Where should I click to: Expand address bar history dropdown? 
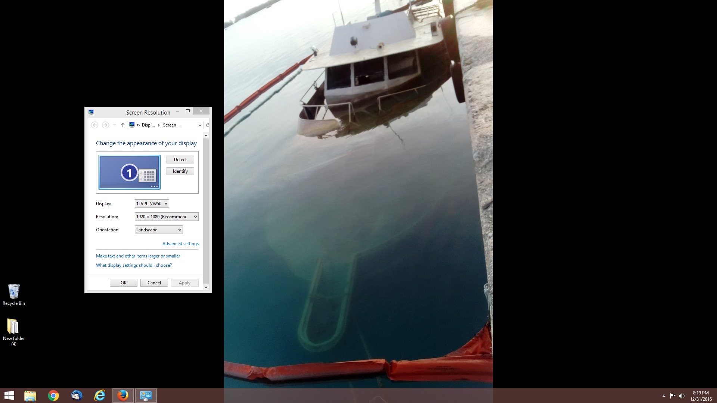pos(200,125)
